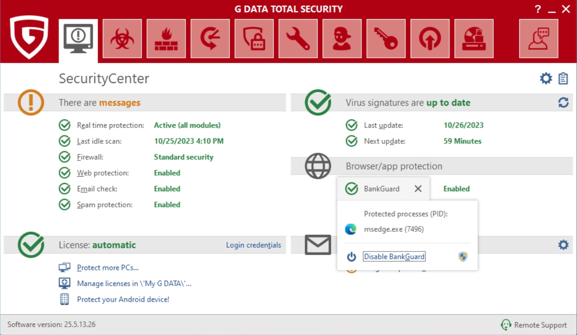Open Next update options
This screenshot has width=577, height=335.
click(x=385, y=141)
